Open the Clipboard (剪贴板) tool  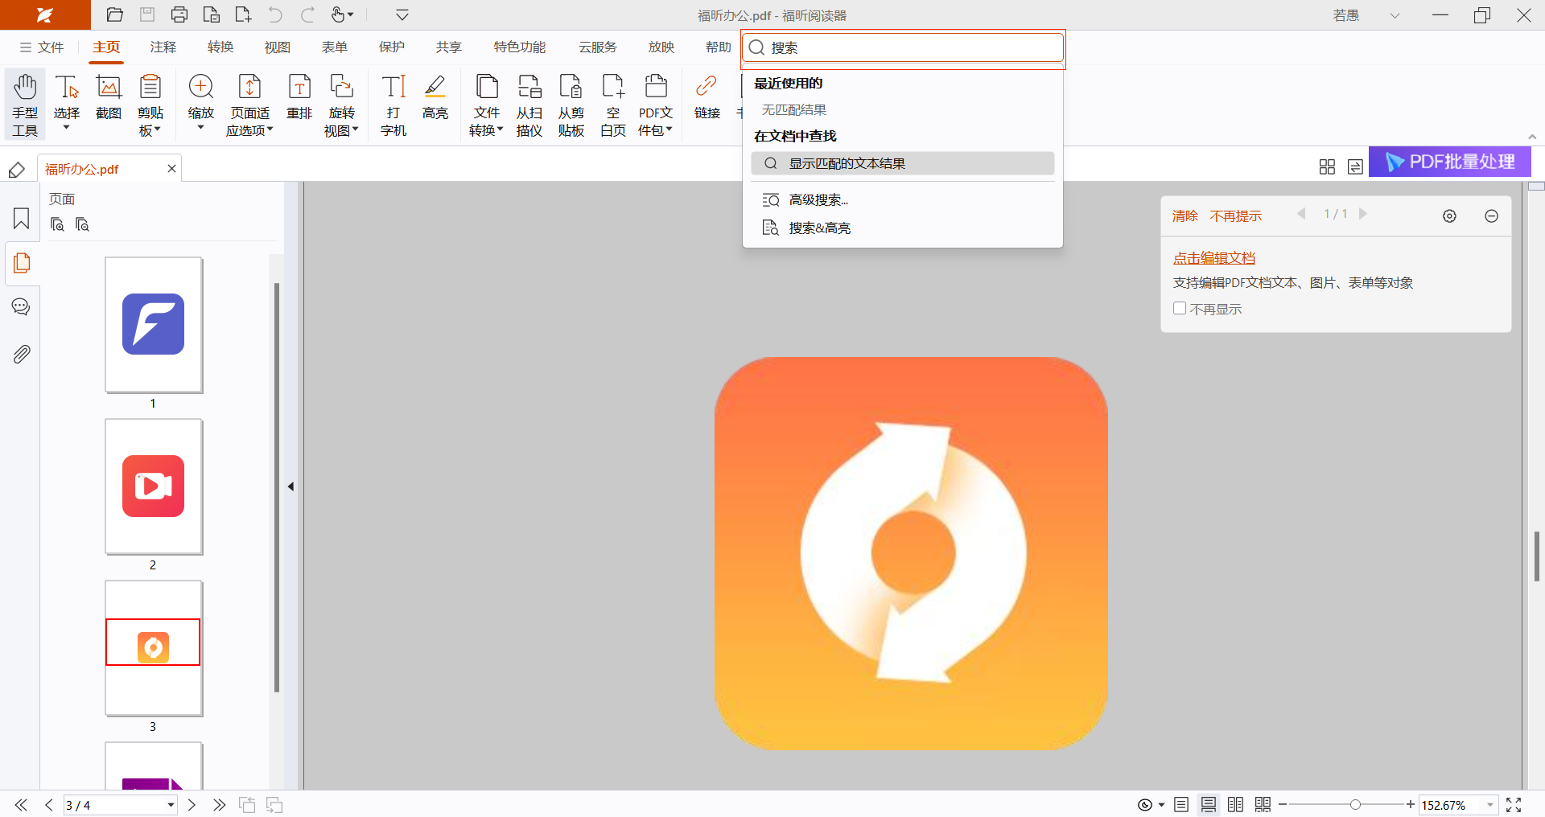click(x=150, y=105)
